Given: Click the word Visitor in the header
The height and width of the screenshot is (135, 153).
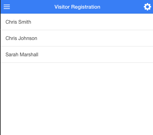Looking at the screenshot, I should tap(62, 7).
